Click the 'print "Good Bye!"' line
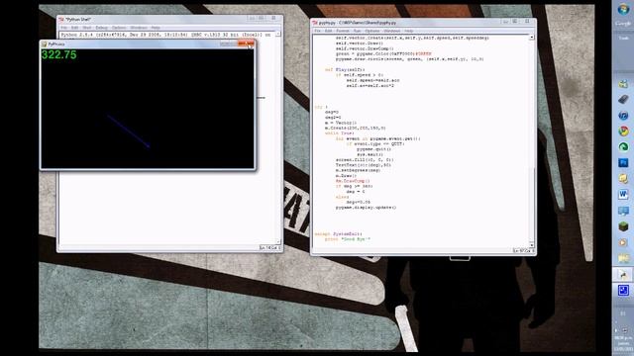Viewport: 634px width, 356px height. (348, 239)
